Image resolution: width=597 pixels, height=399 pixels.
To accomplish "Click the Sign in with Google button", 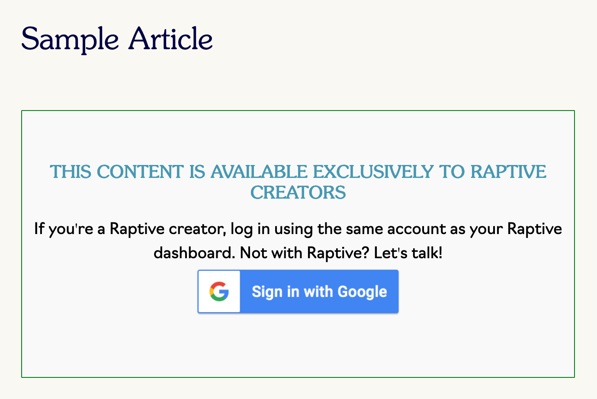I will [298, 291].
